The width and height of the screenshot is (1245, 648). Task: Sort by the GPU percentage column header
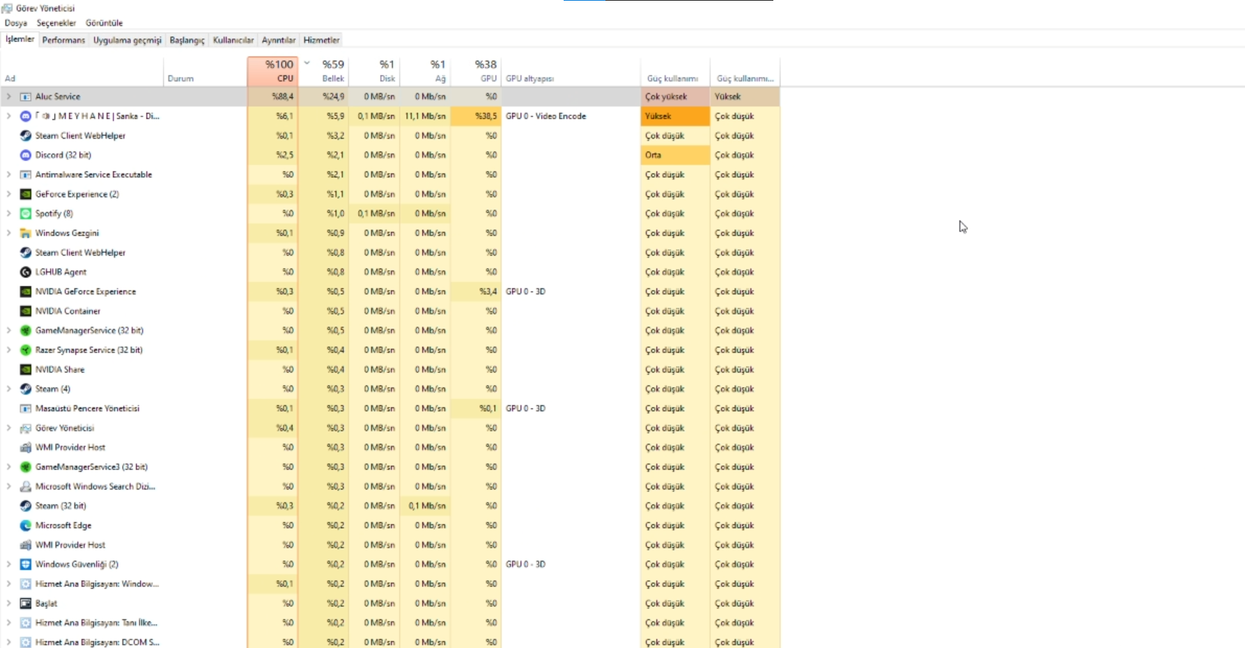tap(476, 71)
